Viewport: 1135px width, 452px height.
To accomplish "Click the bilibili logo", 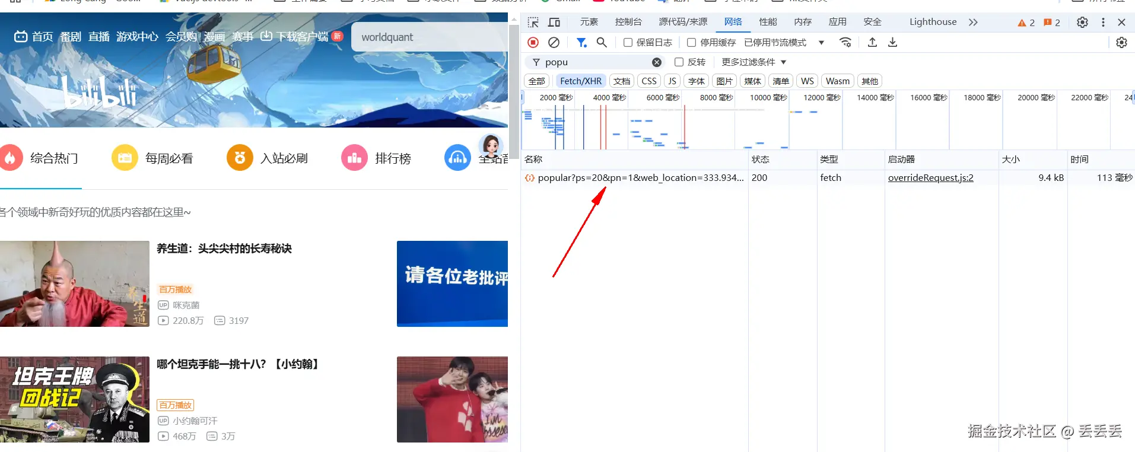I will pyautogui.click(x=99, y=93).
